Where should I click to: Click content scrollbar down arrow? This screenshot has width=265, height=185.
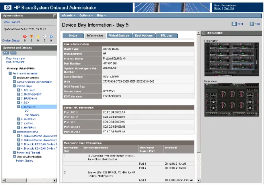click(199, 180)
